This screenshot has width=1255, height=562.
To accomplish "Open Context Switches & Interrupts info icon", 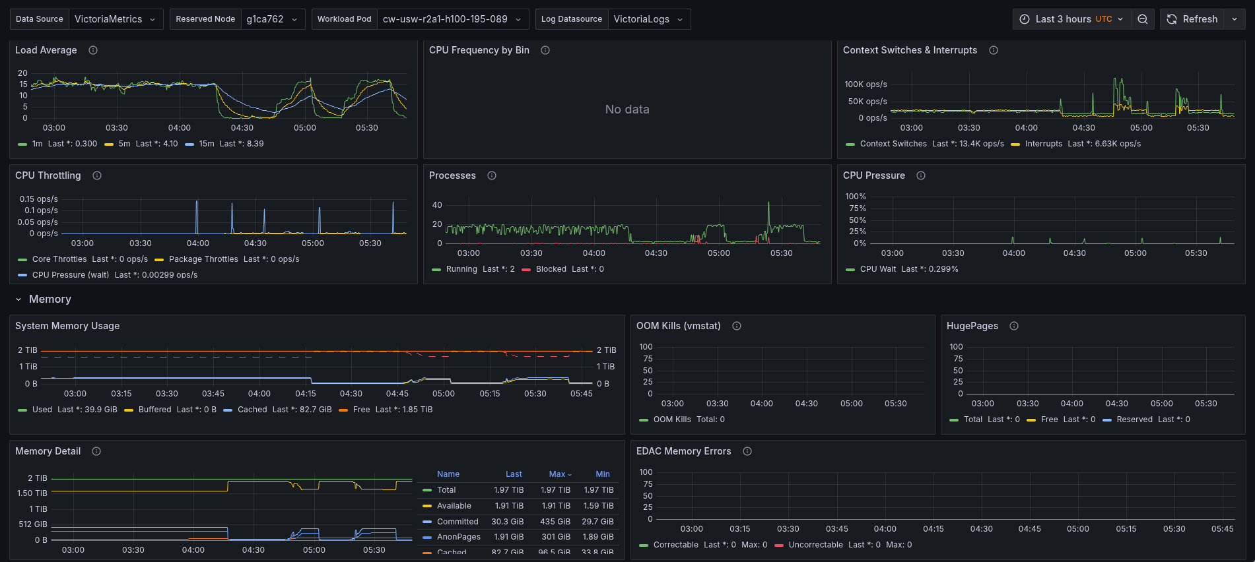I will tap(994, 50).
